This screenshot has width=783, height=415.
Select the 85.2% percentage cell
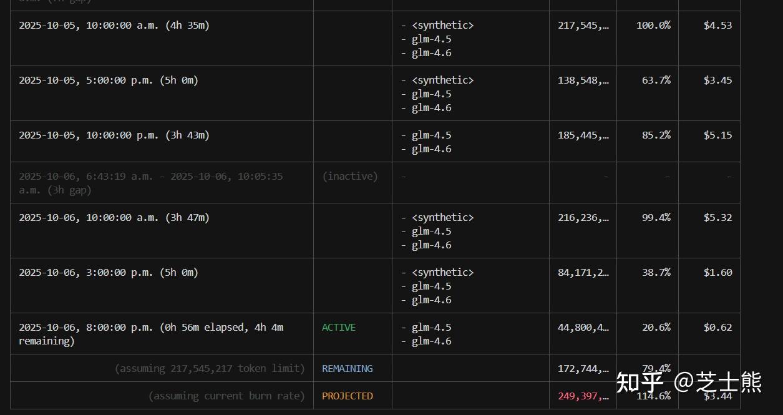click(656, 135)
